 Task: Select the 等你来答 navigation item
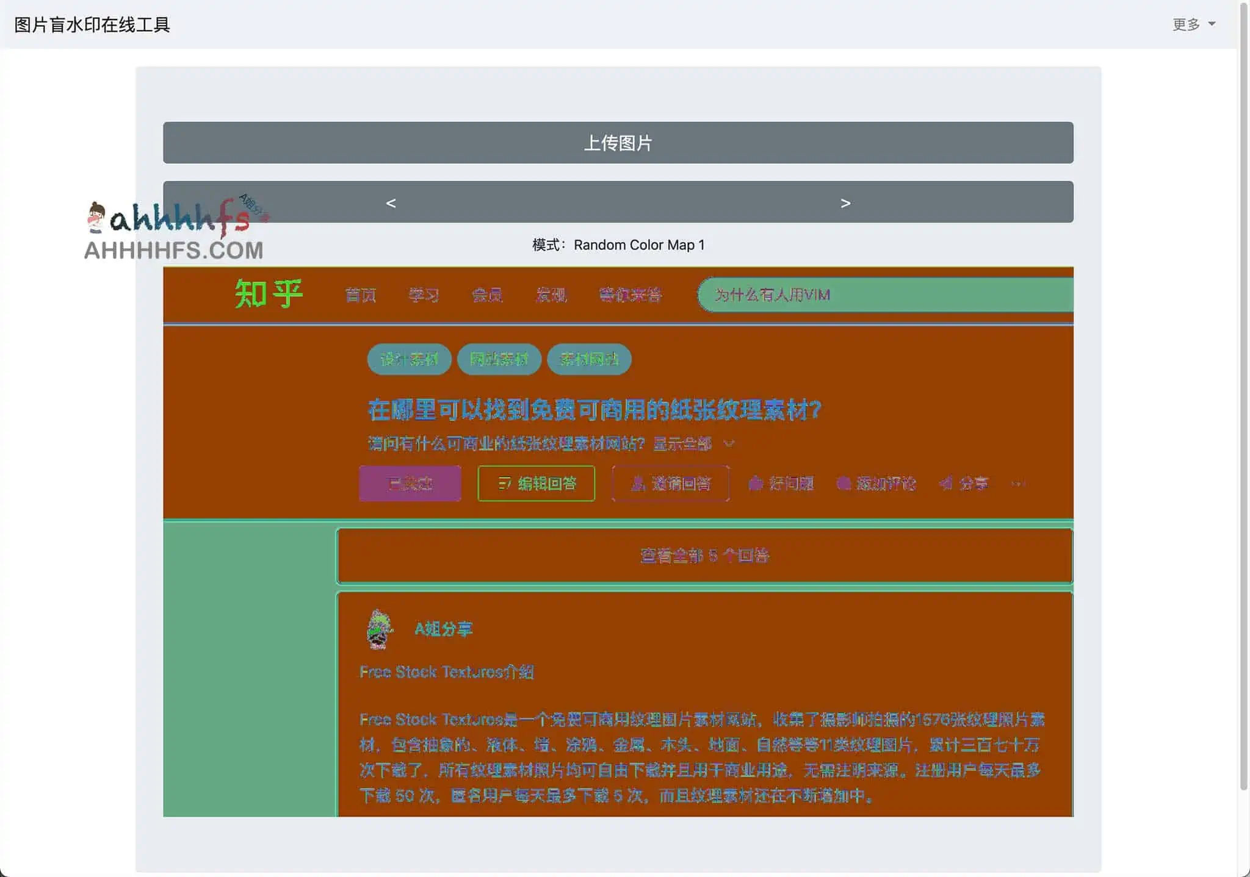(632, 295)
